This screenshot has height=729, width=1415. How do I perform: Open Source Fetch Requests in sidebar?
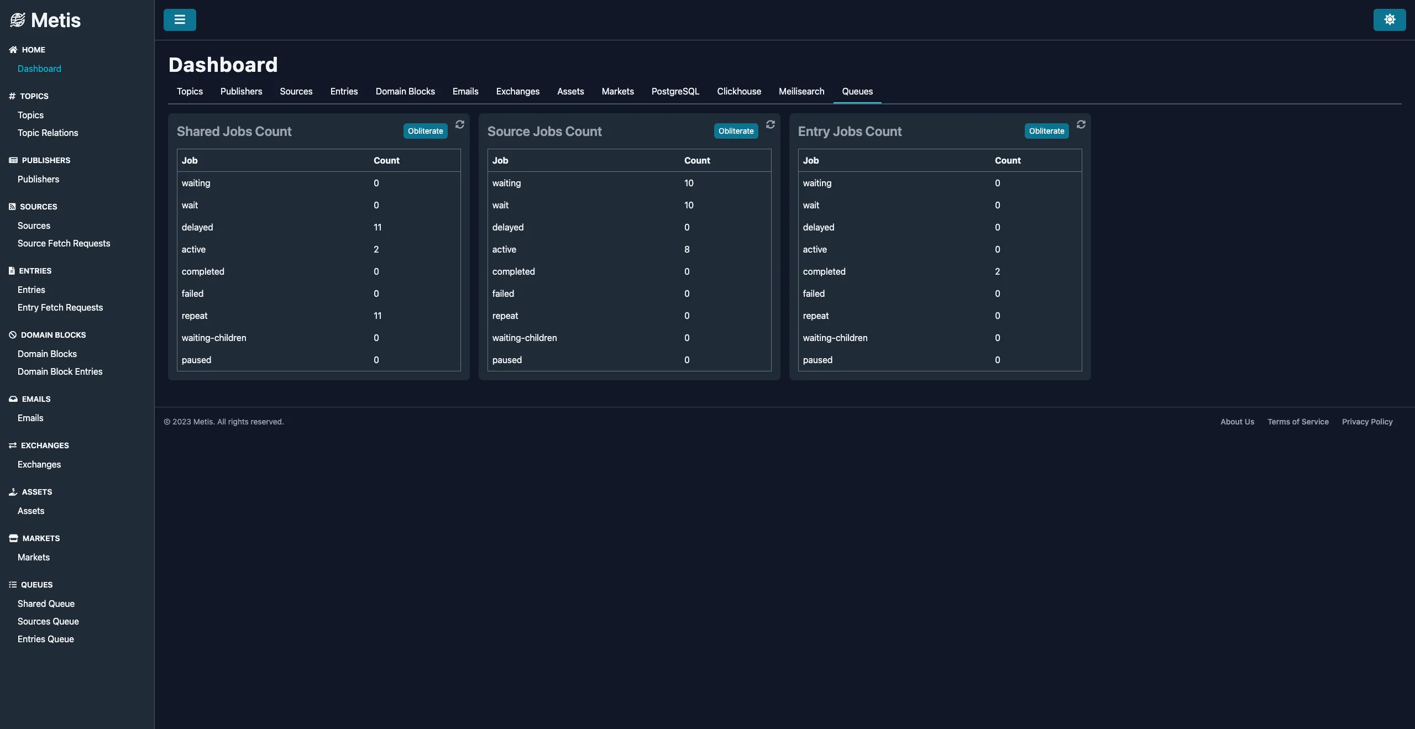pos(64,243)
